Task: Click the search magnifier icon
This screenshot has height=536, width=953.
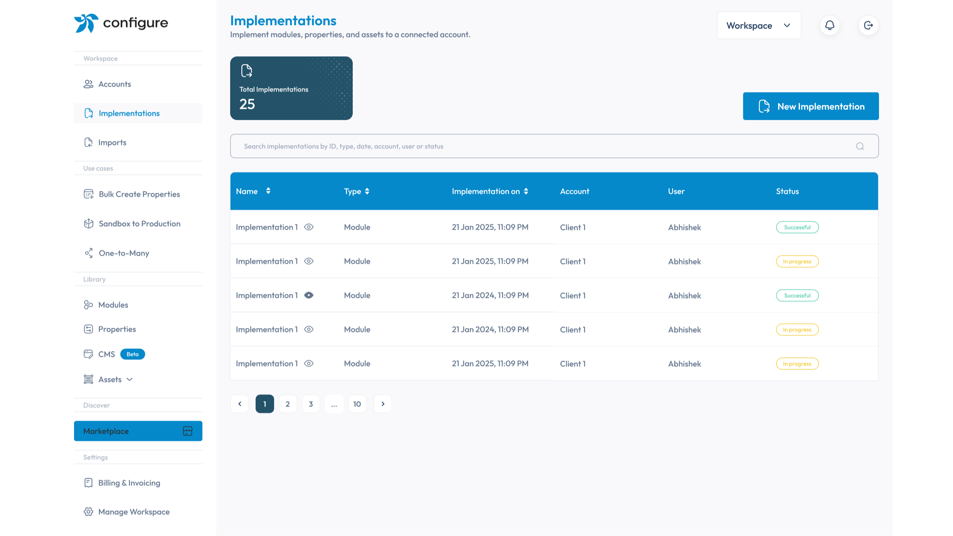Action: click(x=860, y=146)
